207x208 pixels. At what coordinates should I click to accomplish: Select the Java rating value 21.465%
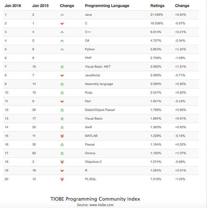click(x=157, y=15)
